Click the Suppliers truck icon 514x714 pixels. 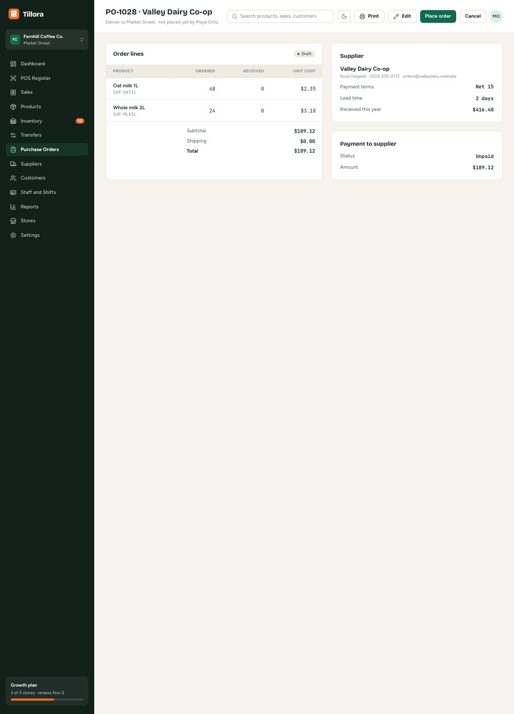(x=13, y=164)
